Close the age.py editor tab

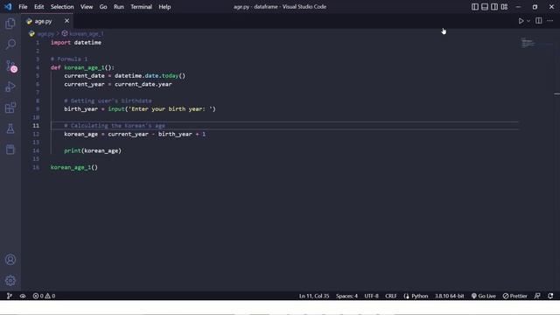(x=66, y=21)
